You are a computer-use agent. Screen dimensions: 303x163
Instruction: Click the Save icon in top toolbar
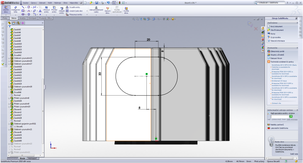point(97,3)
